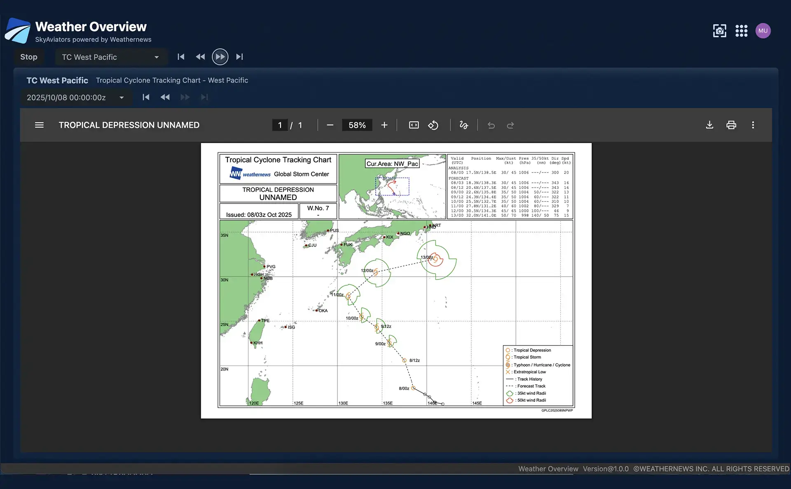Click the fit to page icon
Screen dimensions: 791x489
tap(414, 125)
